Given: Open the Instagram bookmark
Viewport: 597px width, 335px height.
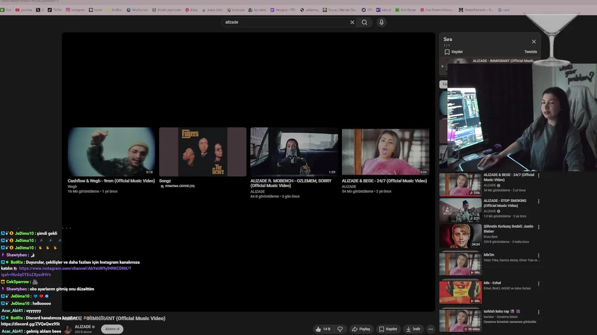Looking at the screenshot, I should coord(76,10).
